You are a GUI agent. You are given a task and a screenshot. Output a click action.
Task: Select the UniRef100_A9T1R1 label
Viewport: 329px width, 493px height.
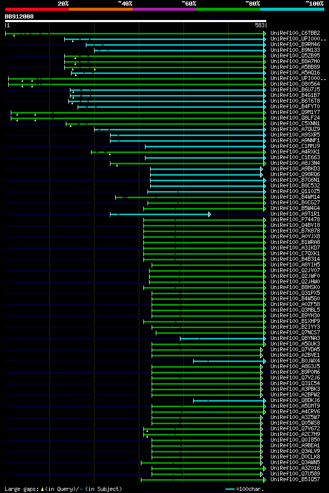295,214
